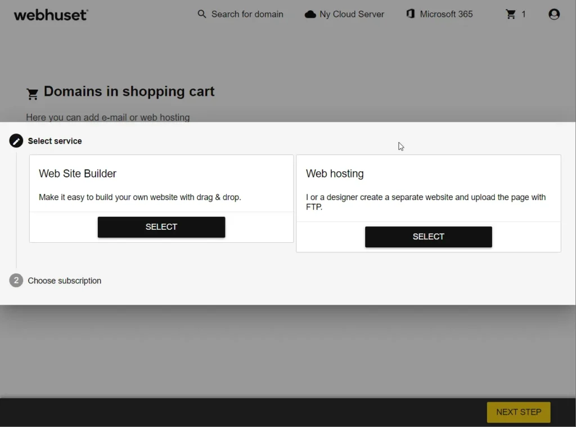Click the cart icon beside Domains heading
The image size is (576, 427).
tap(33, 94)
